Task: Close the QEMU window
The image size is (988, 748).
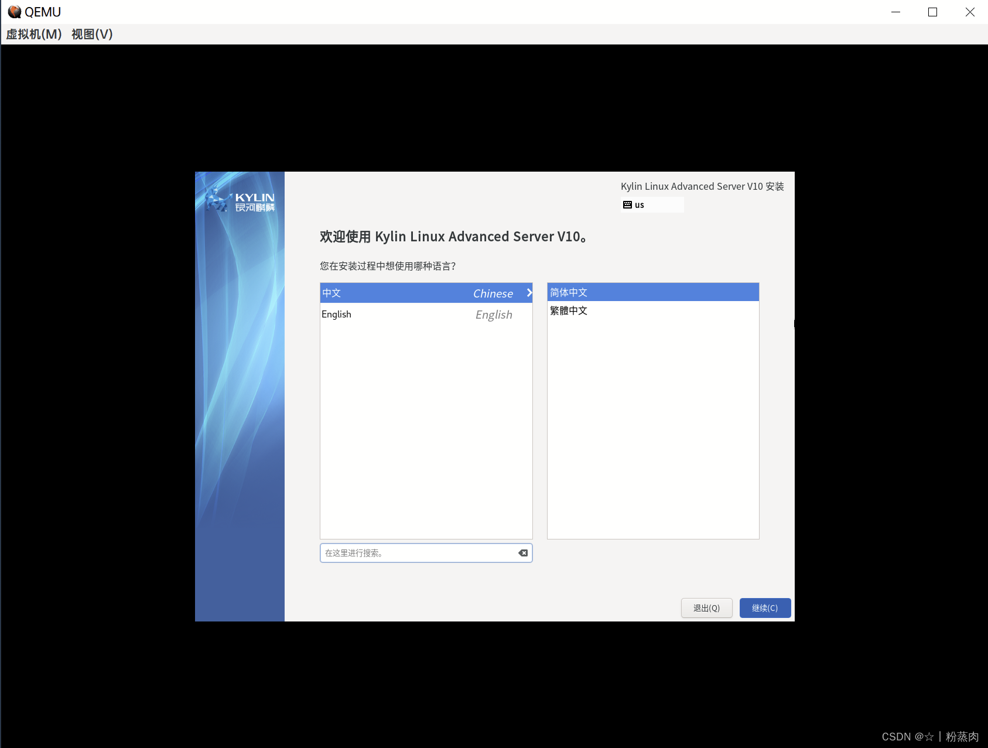Action: point(970,12)
